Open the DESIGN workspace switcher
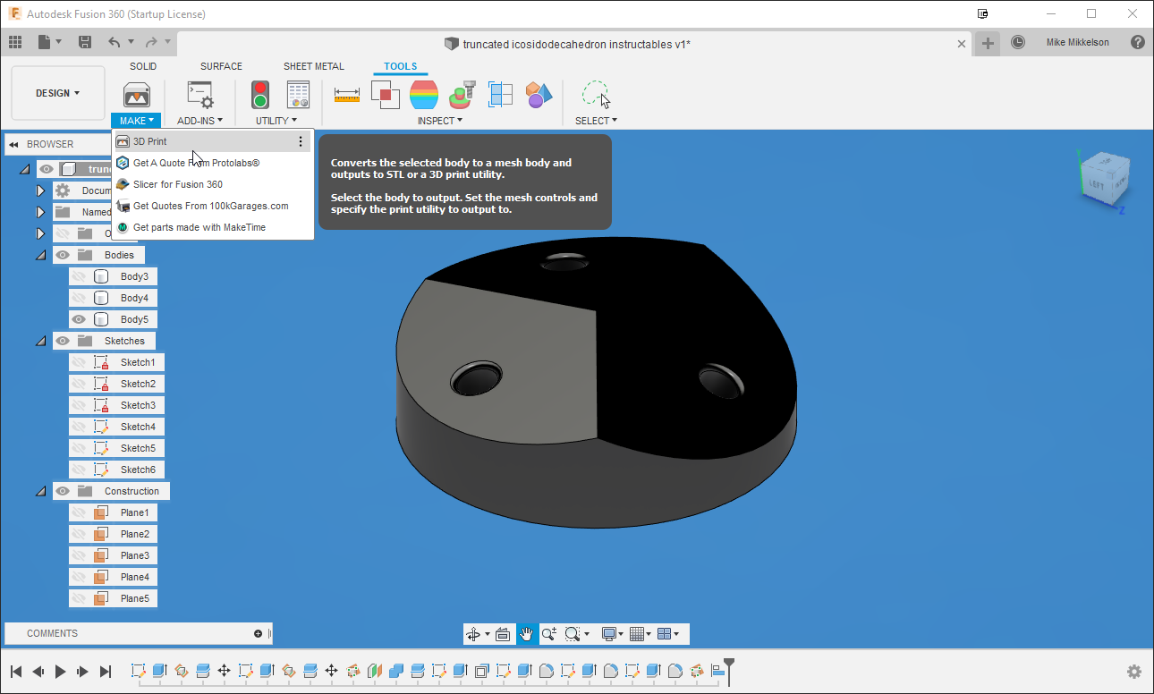 click(x=57, y=92)
